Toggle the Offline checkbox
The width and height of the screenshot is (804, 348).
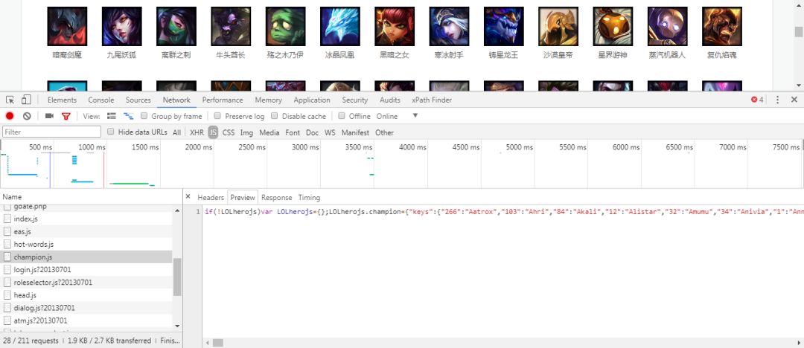coord(342,116)
